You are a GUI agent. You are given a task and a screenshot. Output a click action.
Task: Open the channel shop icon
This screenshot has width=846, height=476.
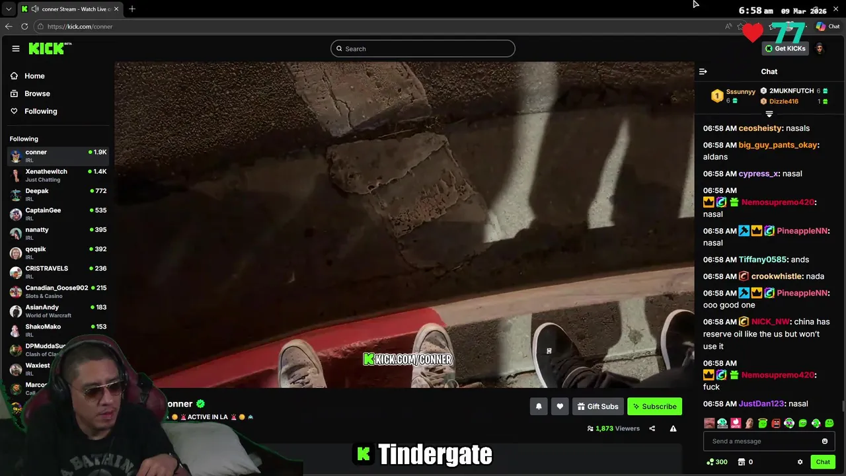[741, 462]
